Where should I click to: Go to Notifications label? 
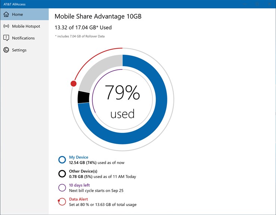(x=24, y=38)
